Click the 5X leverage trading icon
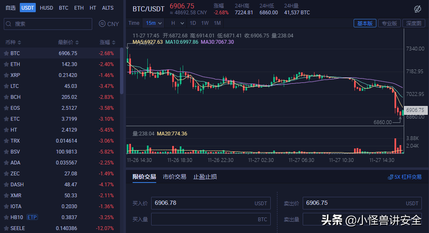429x233 pixels. point(390,177)
